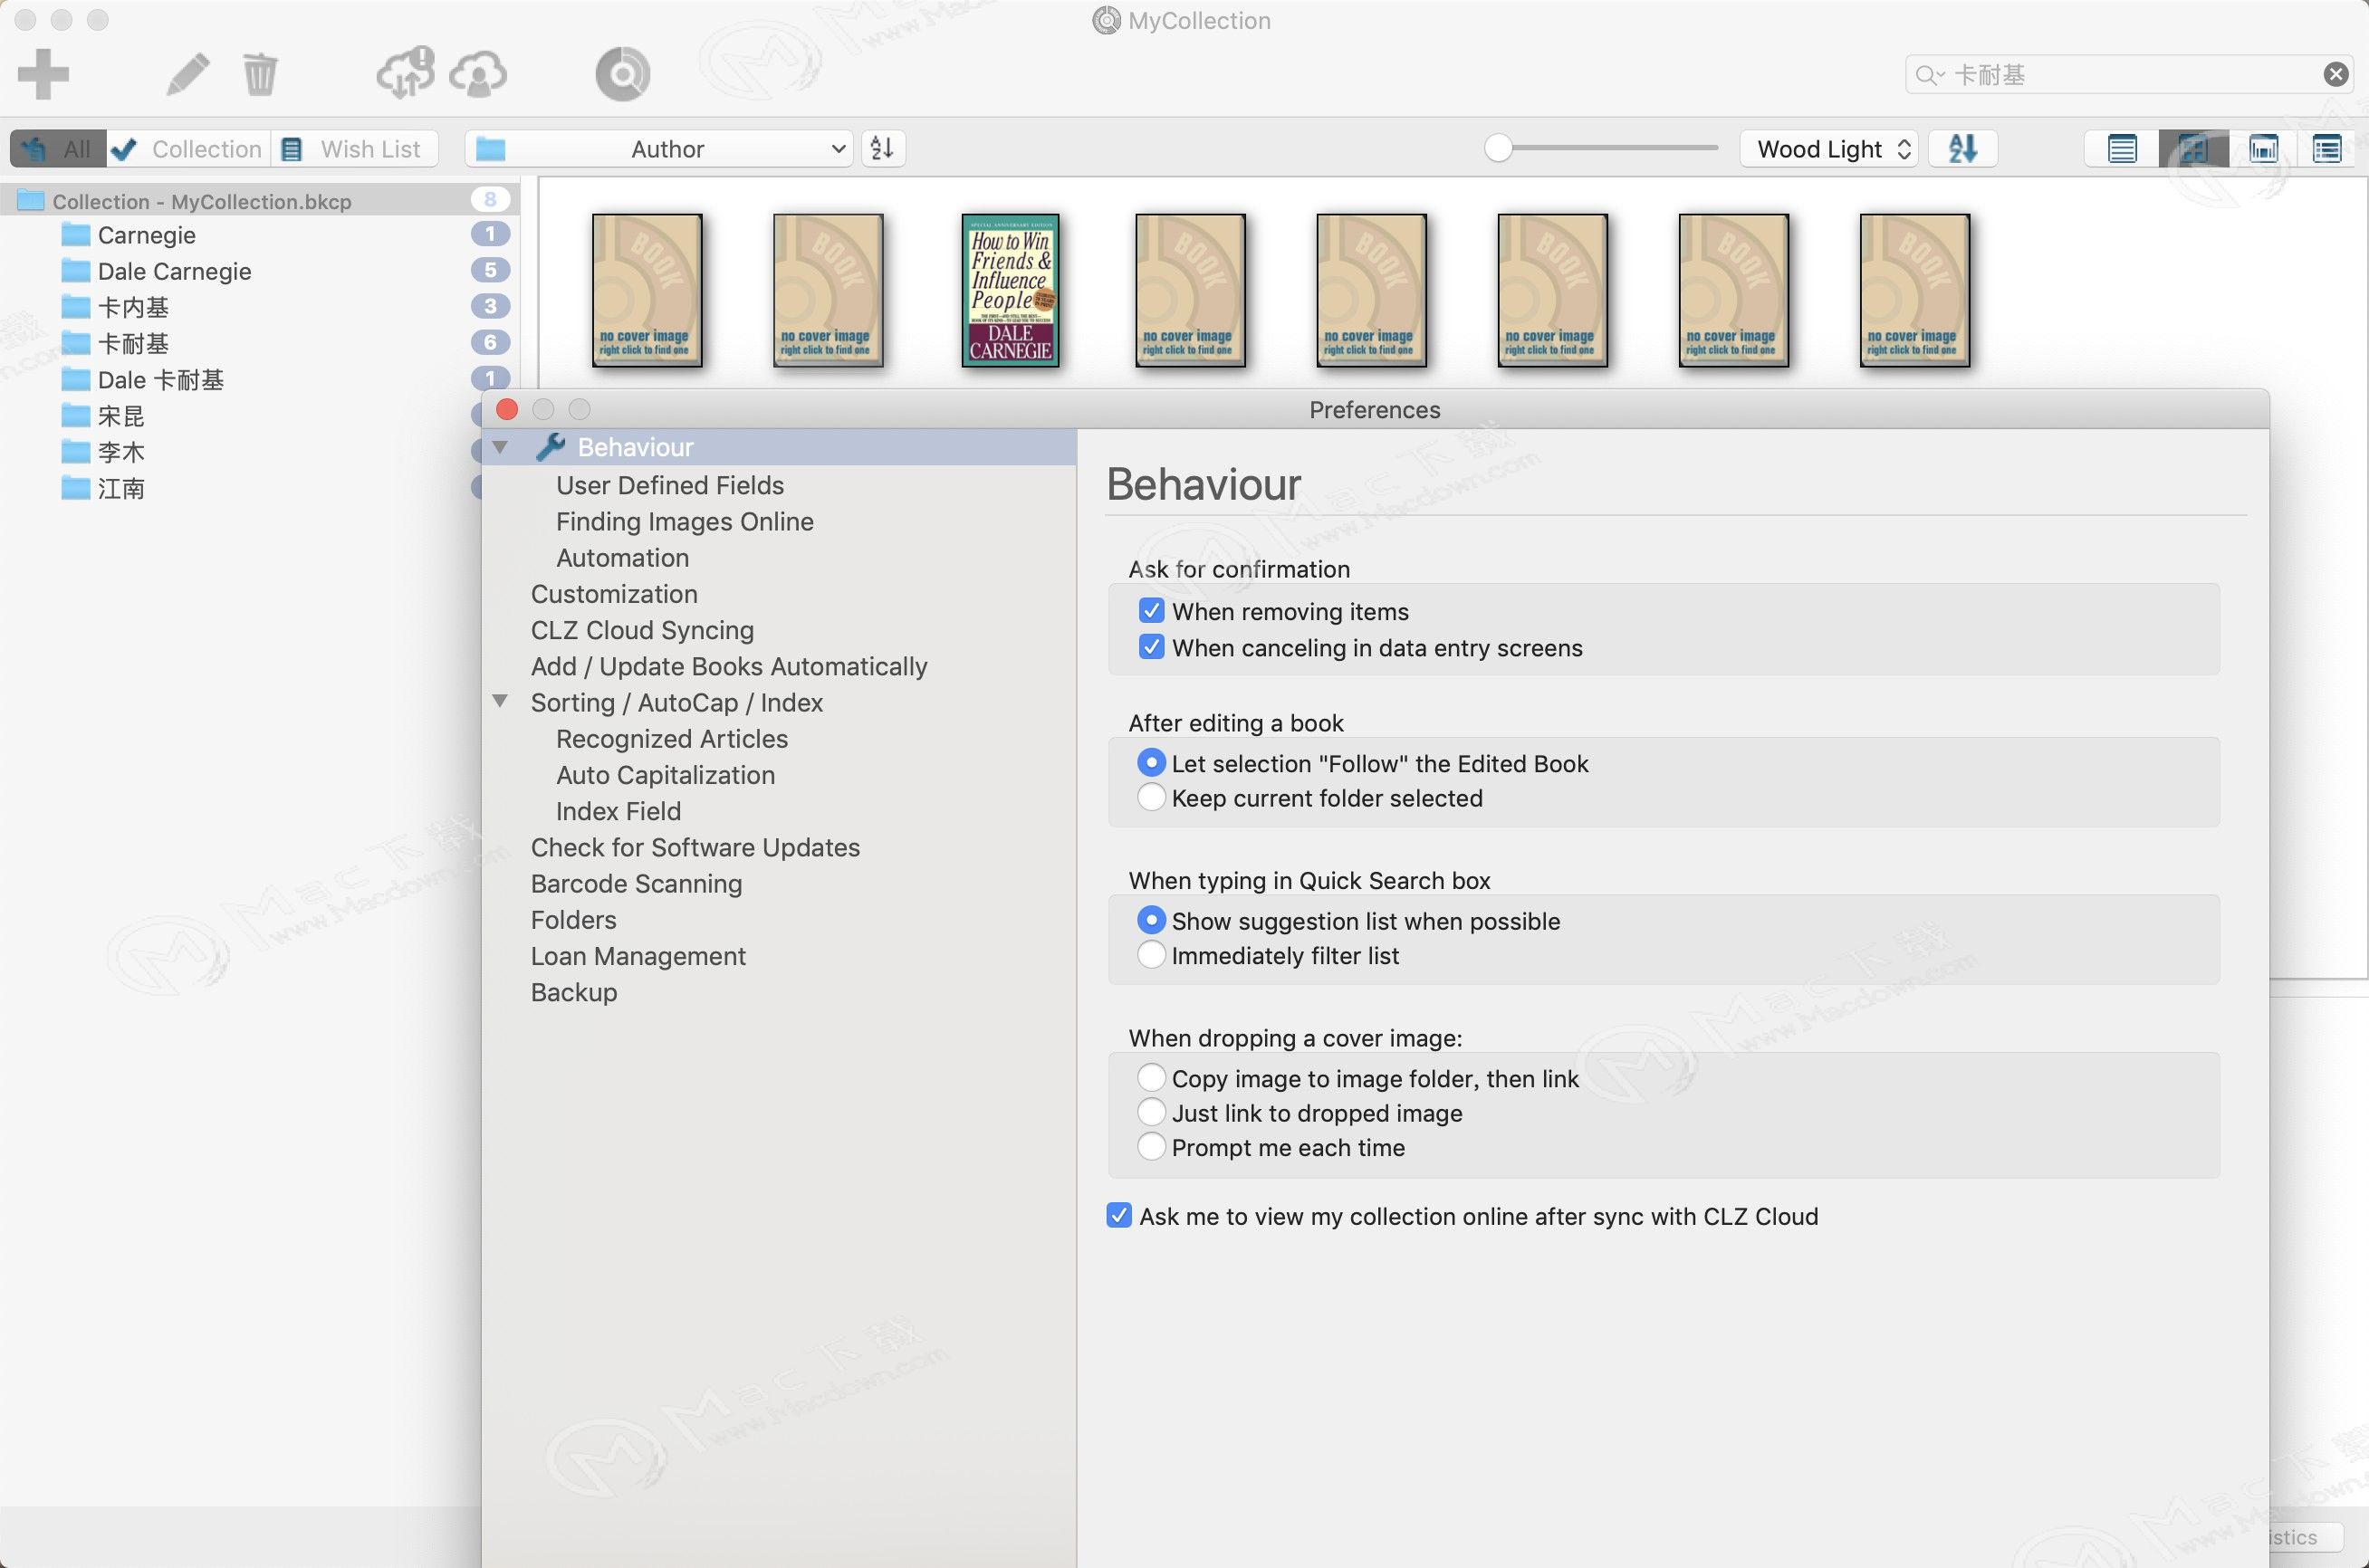Click the cloud download sync icon

pyautogui.click(x=400, y=72)
